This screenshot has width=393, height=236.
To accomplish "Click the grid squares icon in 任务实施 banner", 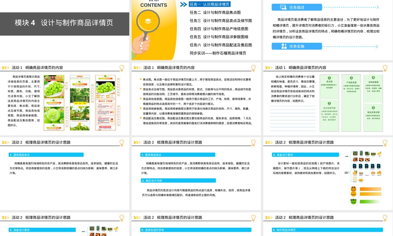I will (x=284, y=46).
